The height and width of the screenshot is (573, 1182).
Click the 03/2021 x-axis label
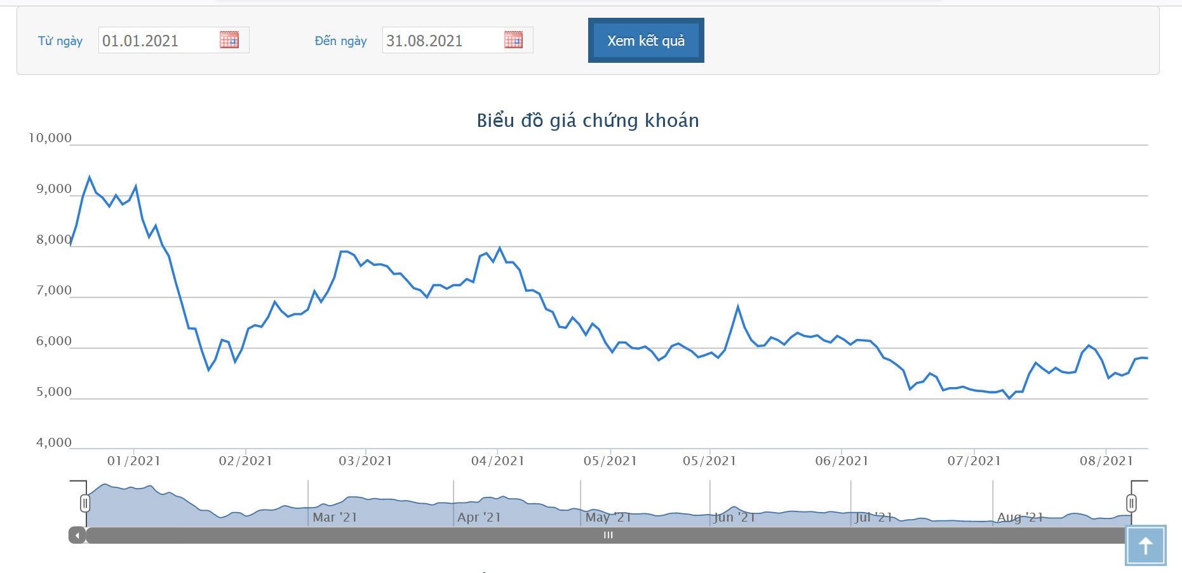click(365, 461)
